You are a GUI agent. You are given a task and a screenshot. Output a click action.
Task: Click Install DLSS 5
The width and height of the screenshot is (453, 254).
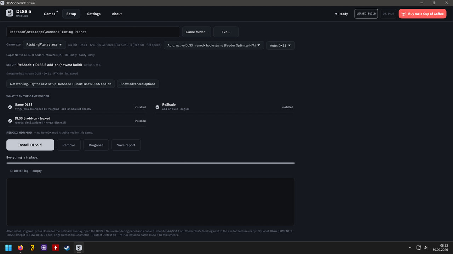(x=30, y=145)
